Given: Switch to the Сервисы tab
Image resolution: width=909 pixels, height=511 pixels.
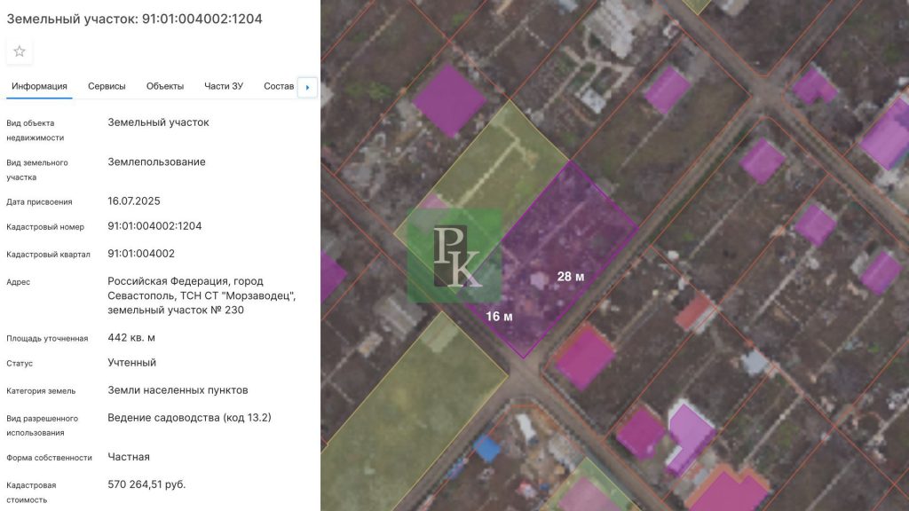Looking at the screenshot, I should (107, 86).
